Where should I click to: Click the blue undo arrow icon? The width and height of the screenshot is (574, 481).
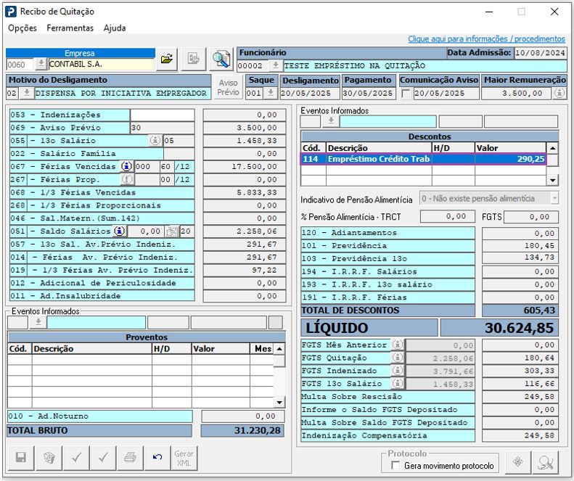point(157,458)
